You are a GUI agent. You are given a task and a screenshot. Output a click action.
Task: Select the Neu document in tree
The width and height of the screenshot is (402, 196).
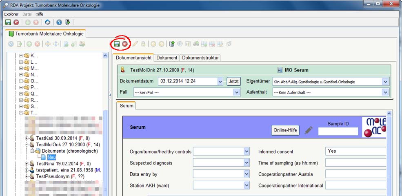coord(51,157)
